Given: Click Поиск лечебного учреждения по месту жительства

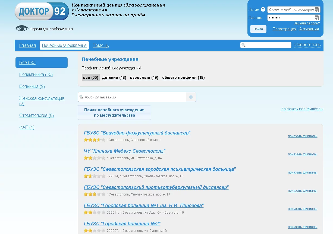Looking at the screenshot, I should coord(114,113).
